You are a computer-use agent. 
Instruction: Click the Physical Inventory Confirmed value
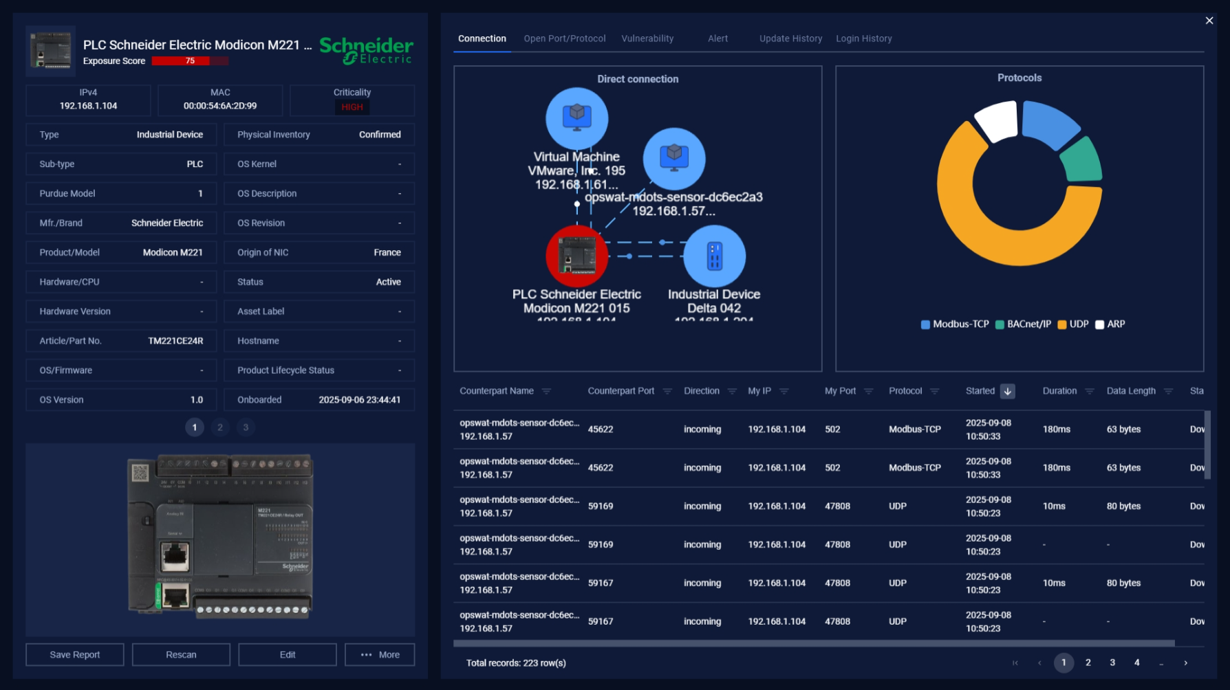380,135
